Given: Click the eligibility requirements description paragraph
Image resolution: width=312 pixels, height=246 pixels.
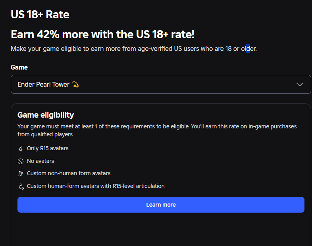Looking at the screenshot, I should (157, 130).
